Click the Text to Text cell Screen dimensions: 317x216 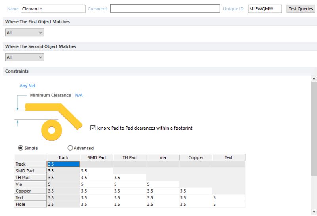click(x=229, y=197)
